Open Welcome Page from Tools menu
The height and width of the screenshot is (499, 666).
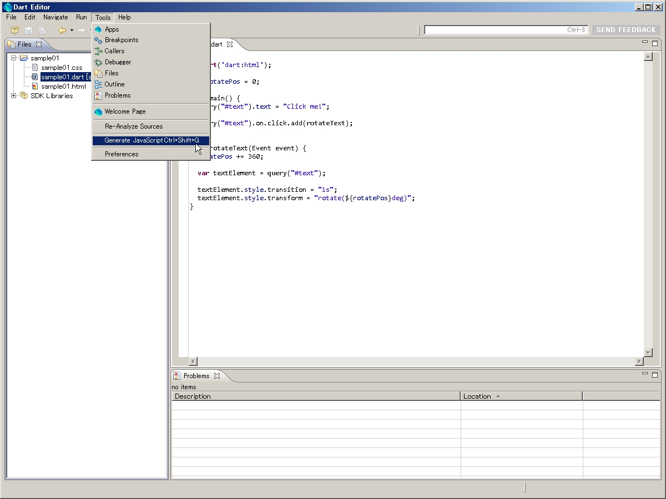151,111
